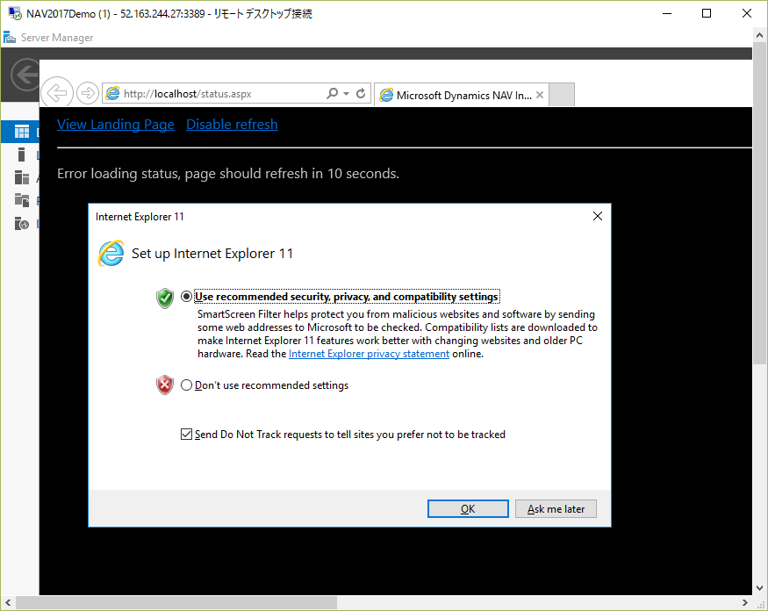Select the File and Storage Services sidebar icon
The width and height of the screenshot is (768, 611).
pos(22,200)
